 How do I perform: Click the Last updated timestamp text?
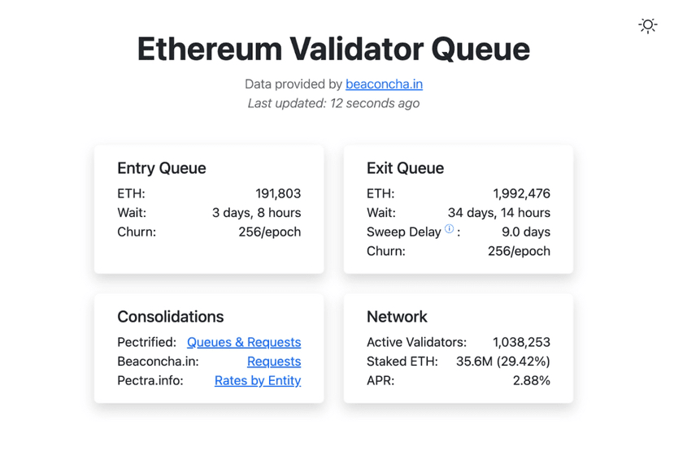coord(333,103)
